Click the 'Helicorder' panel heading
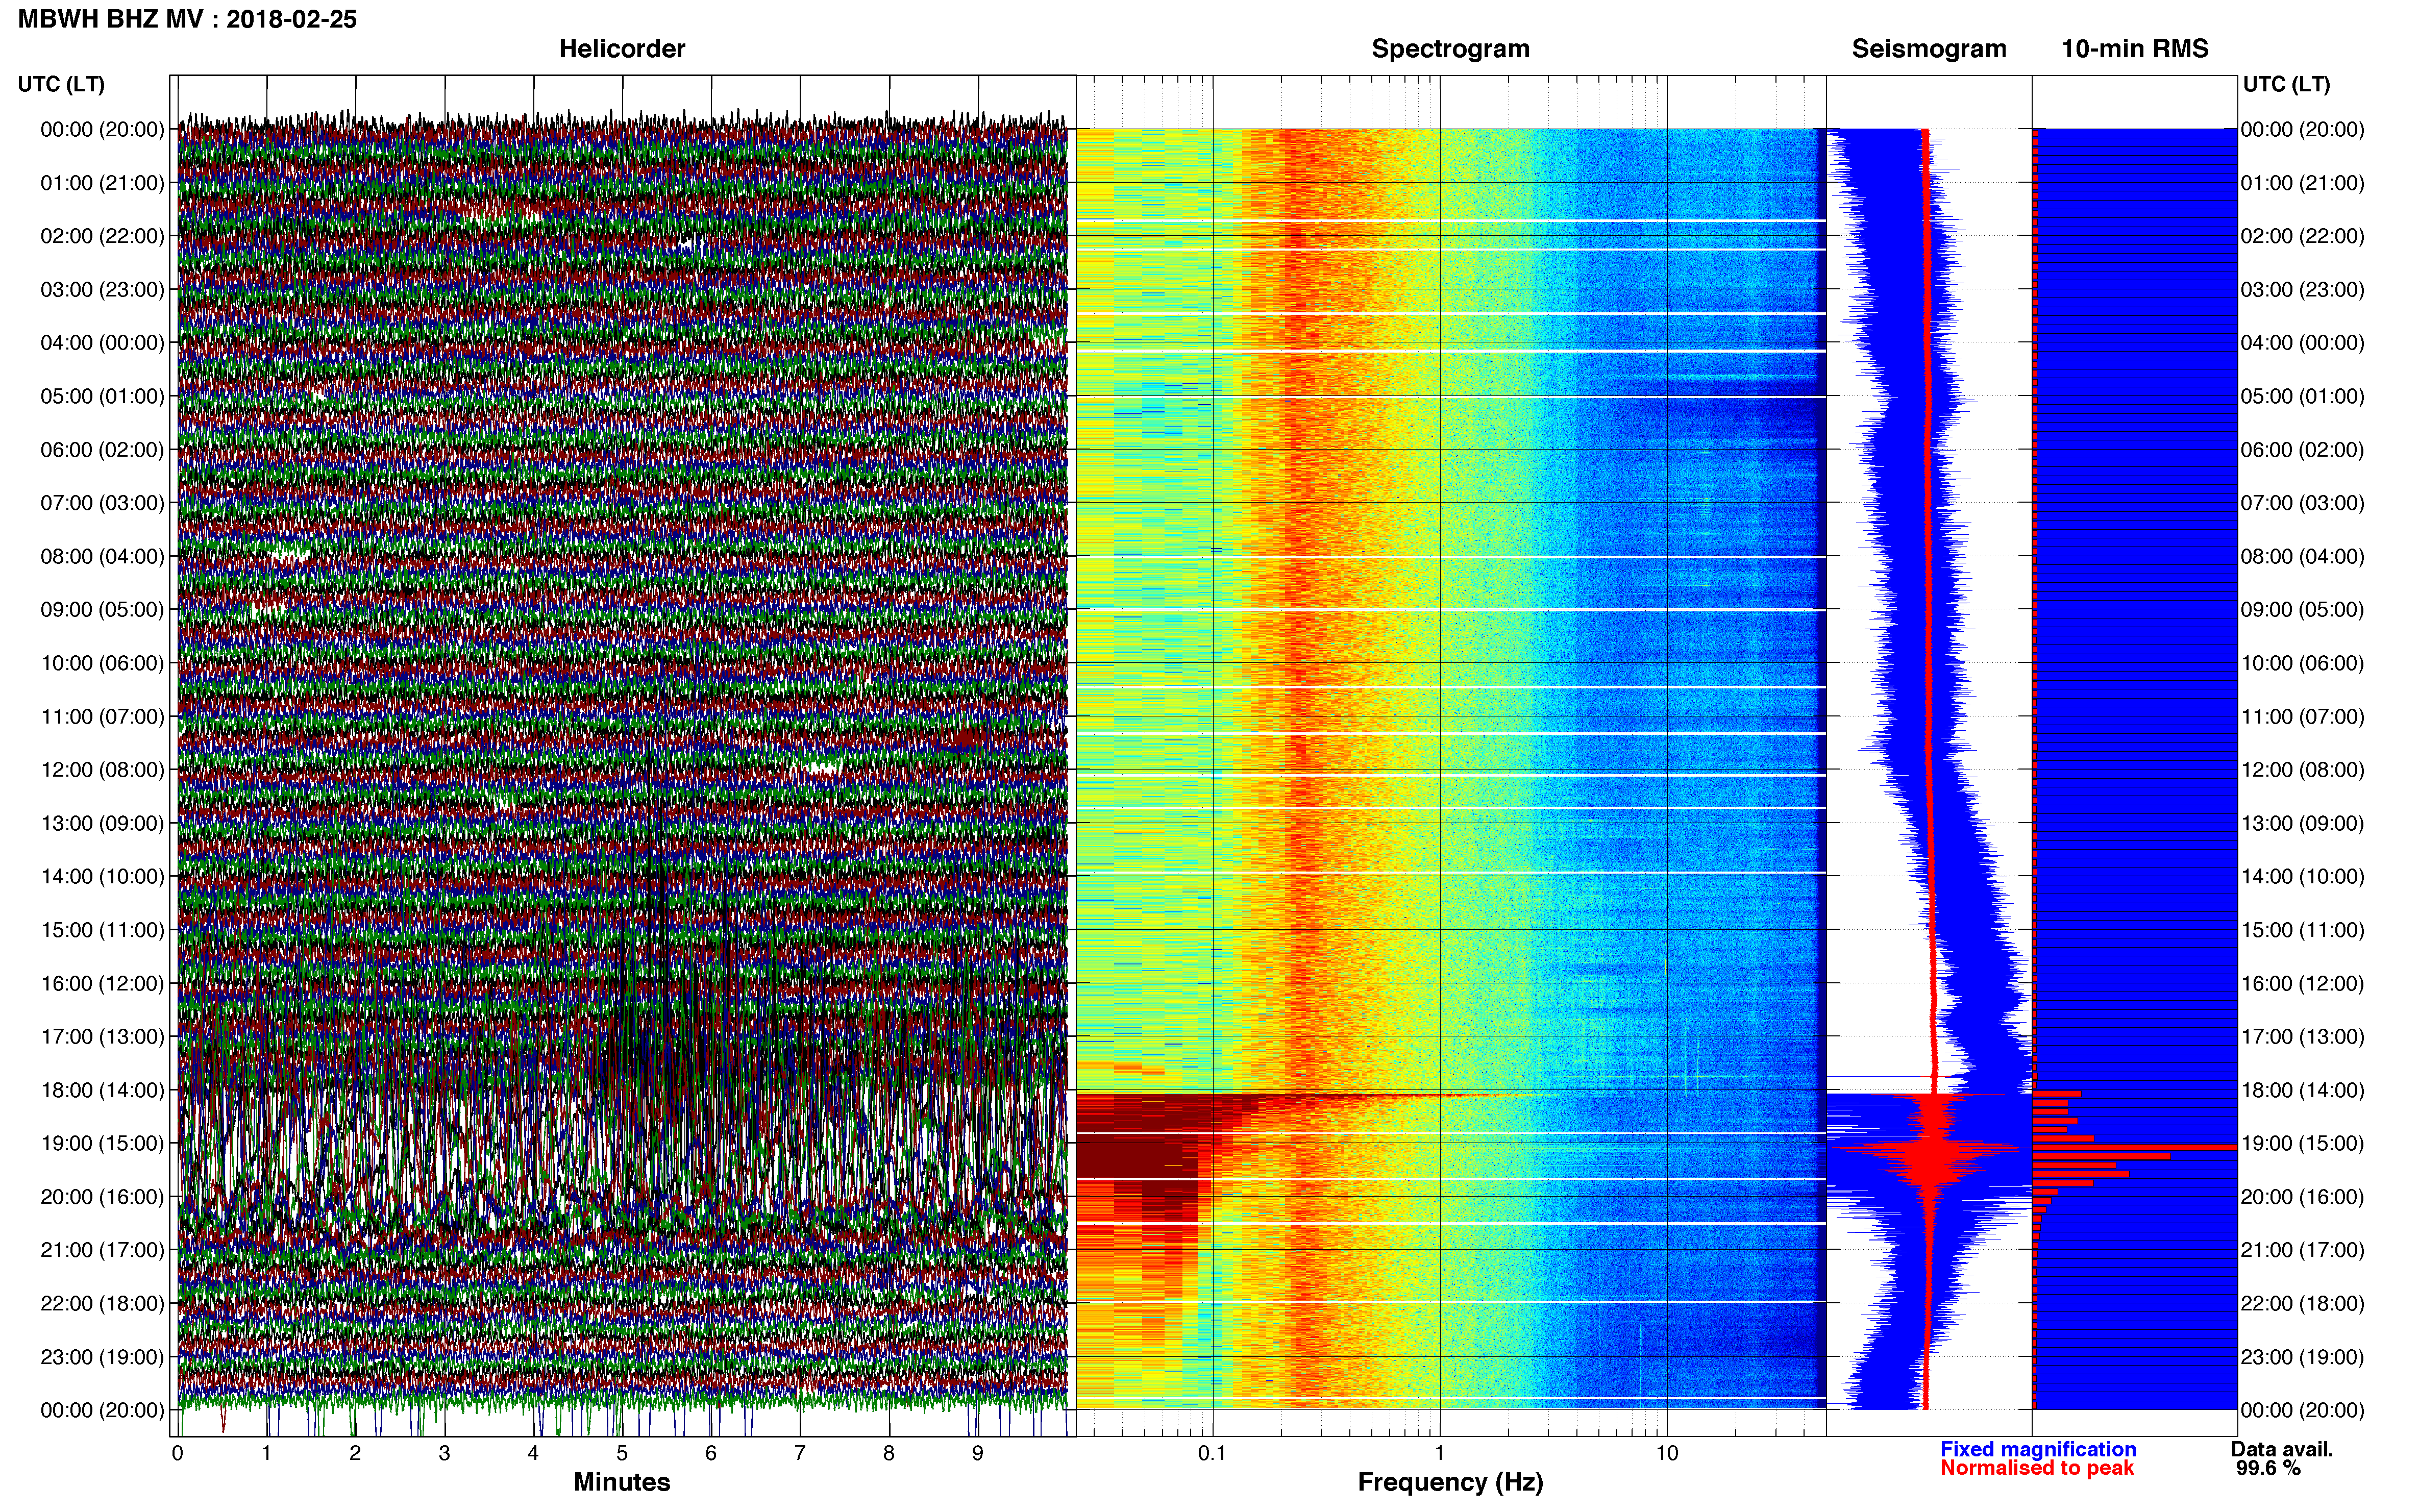This screenshot has height=1512, width=2419. (x=622, y=49)
